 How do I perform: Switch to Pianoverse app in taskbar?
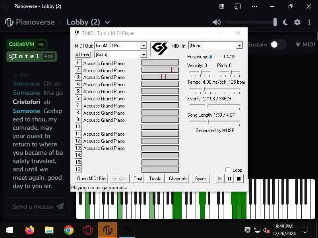(107, 230)
